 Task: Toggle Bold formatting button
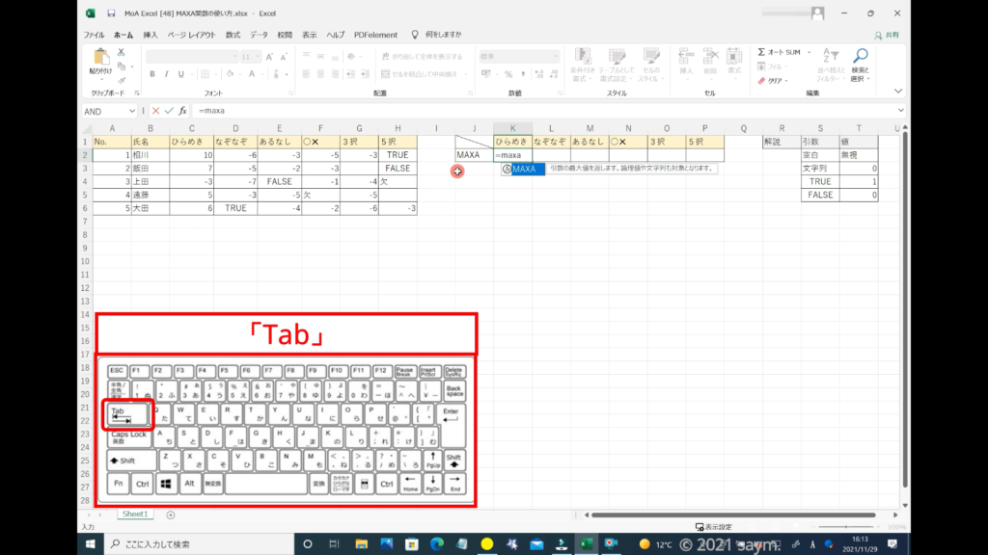(152, 74)
